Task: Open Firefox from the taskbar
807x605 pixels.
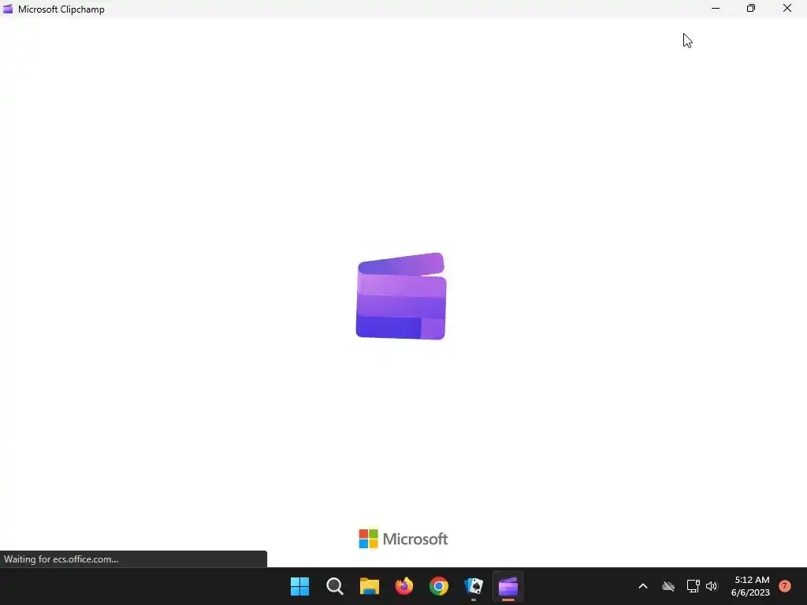Action: click(x=404, y=586)
